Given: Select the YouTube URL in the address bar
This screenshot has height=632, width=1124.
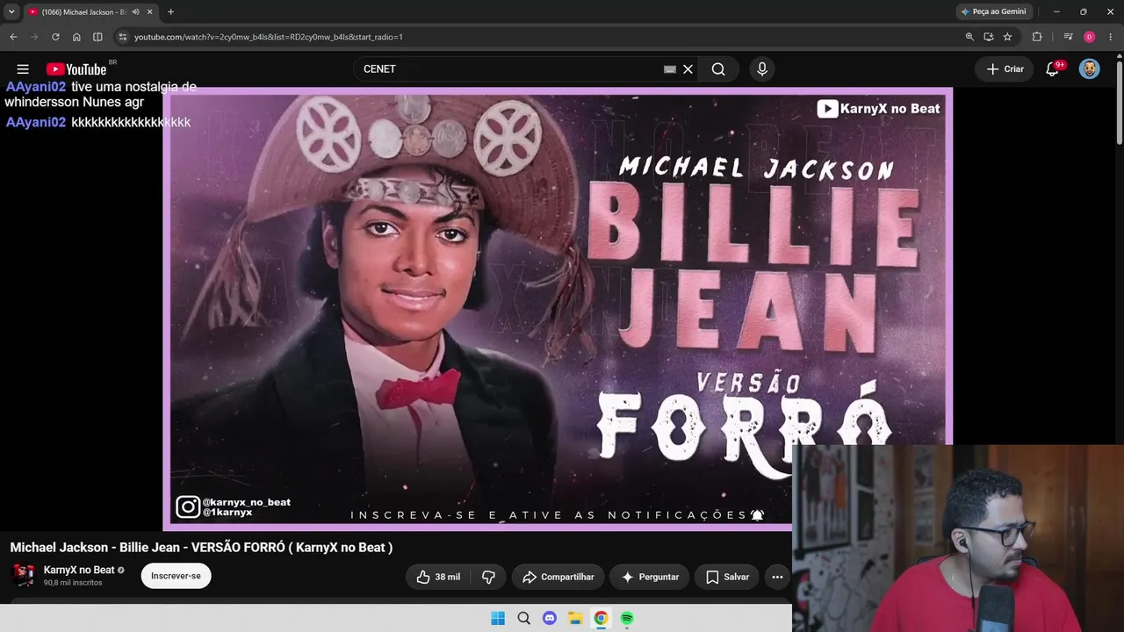Looking at the screenshot, I should pos(269,37).
